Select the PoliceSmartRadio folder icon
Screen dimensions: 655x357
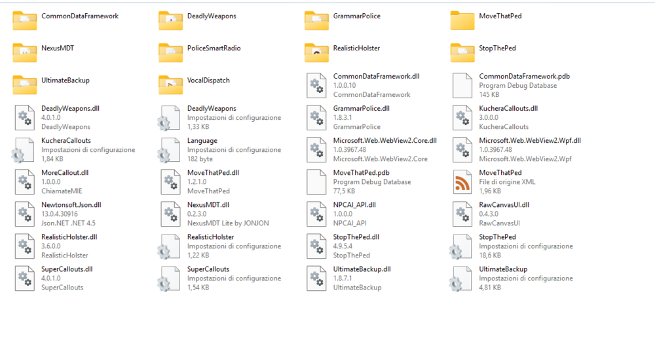[170, 52]
